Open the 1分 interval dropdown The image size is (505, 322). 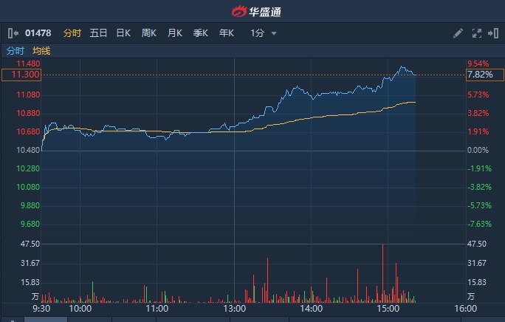[263, 33]
